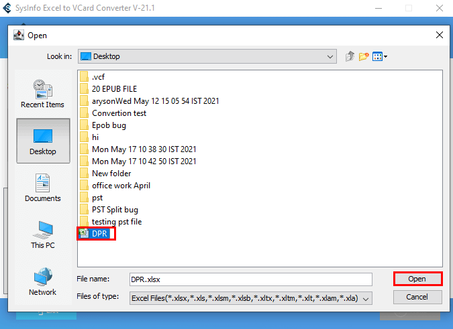
Task: Click the New folder entry's folder icon
Action: pos(84,174)
